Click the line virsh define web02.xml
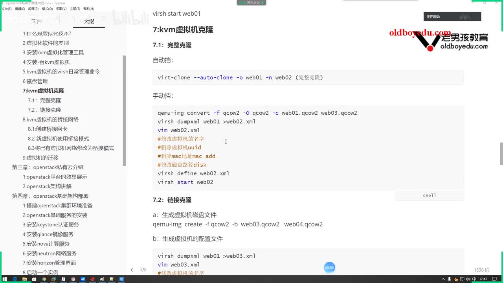This screenshot has width=503, height=283. click(193, 173)
